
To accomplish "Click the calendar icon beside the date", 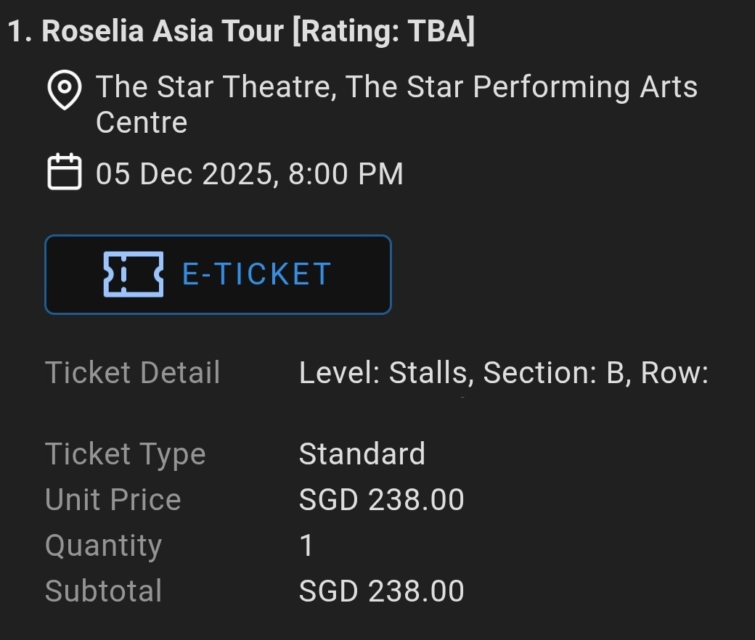I will click(x=65, y=172).
